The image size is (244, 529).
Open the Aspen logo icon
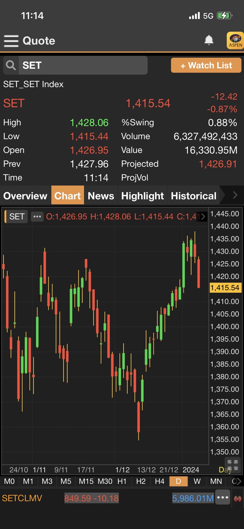coord(235,40)
